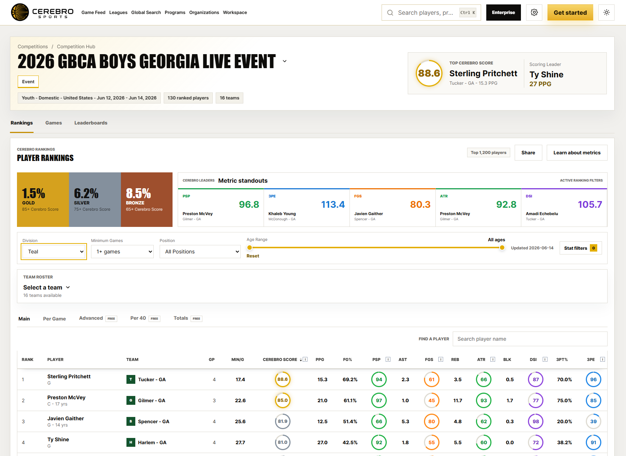Expand the competition title chevron
The width and height of the screenshot is (626, 456).
[x=285, y=61]
